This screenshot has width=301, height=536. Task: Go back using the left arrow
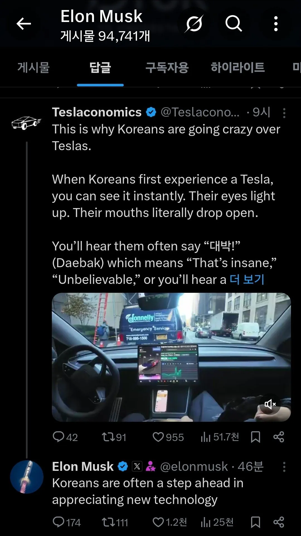click(x=24, y=24)
